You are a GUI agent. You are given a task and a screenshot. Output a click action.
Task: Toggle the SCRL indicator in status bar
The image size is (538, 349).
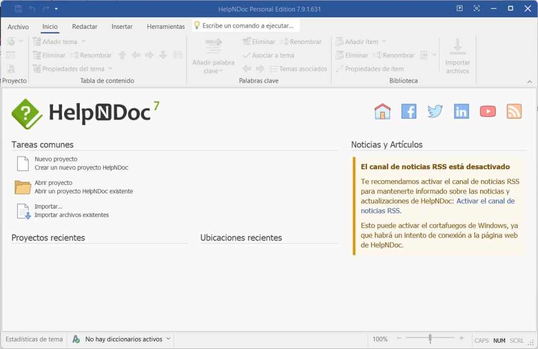[x=516, y=340]
